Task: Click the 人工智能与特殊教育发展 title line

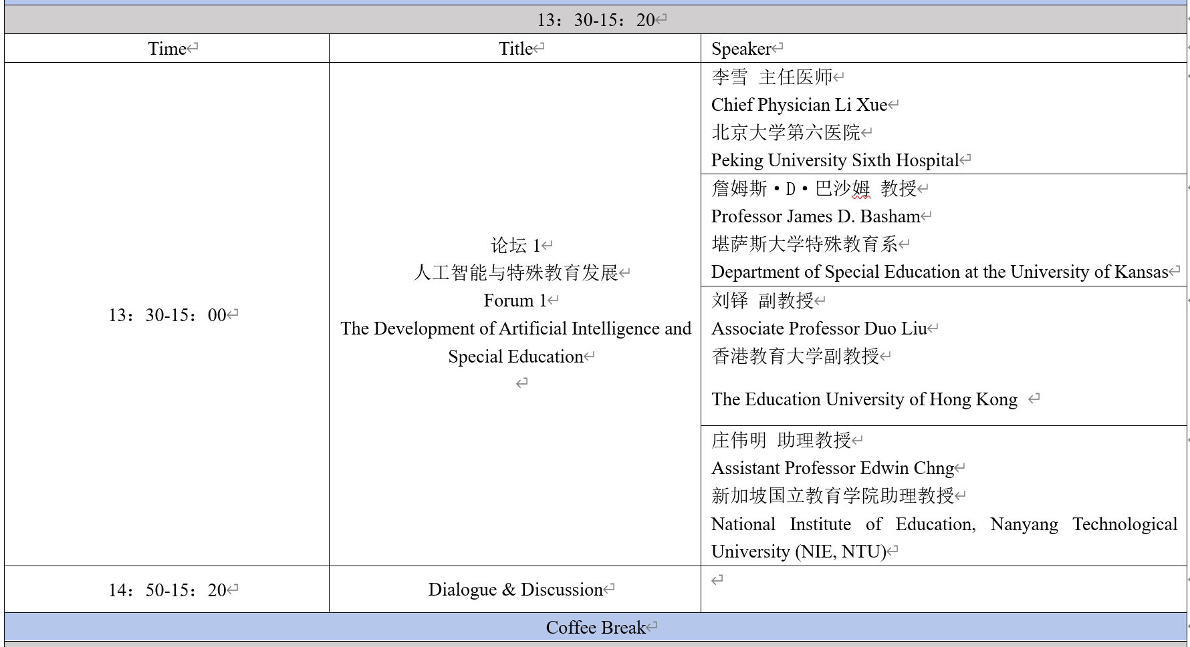Action: tap(515, 272)
